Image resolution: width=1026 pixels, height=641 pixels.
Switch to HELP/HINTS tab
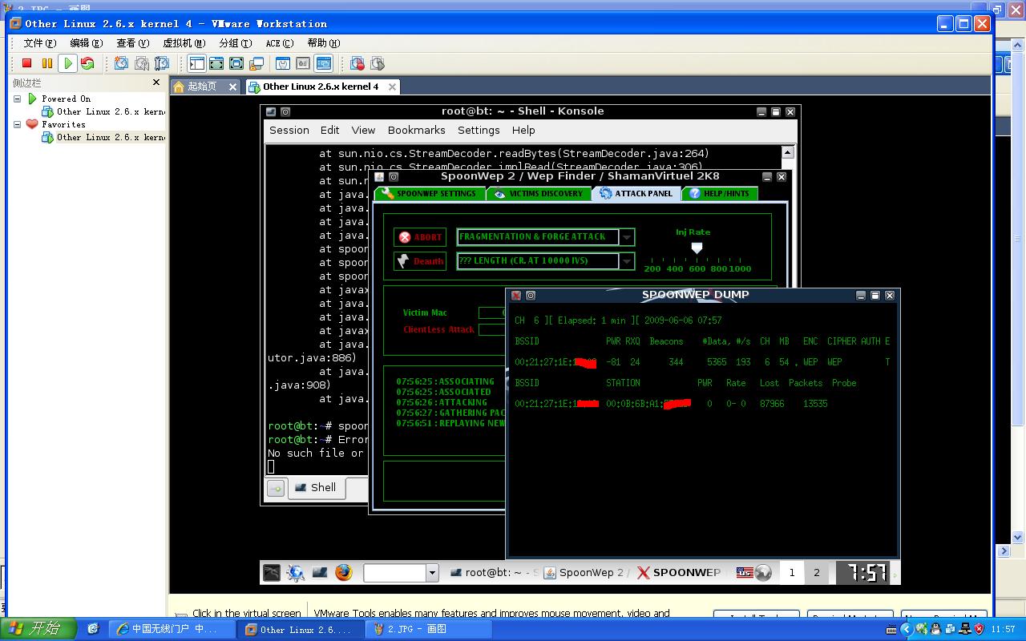(719, 193)
